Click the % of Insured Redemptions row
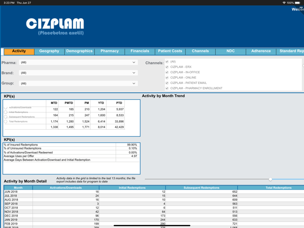This screenshot has width=304, height=228. pos(71,145)
